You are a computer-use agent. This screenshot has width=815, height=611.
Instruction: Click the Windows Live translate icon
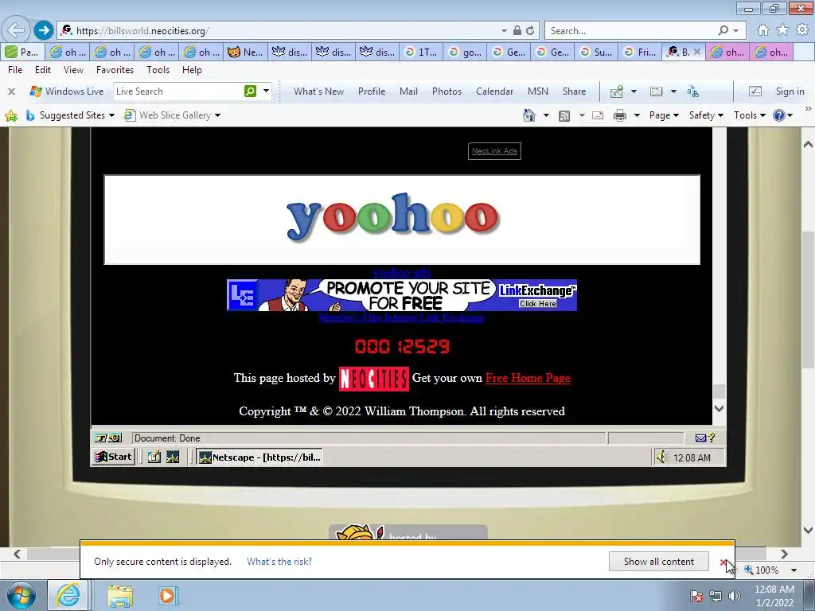pos(693,91)
